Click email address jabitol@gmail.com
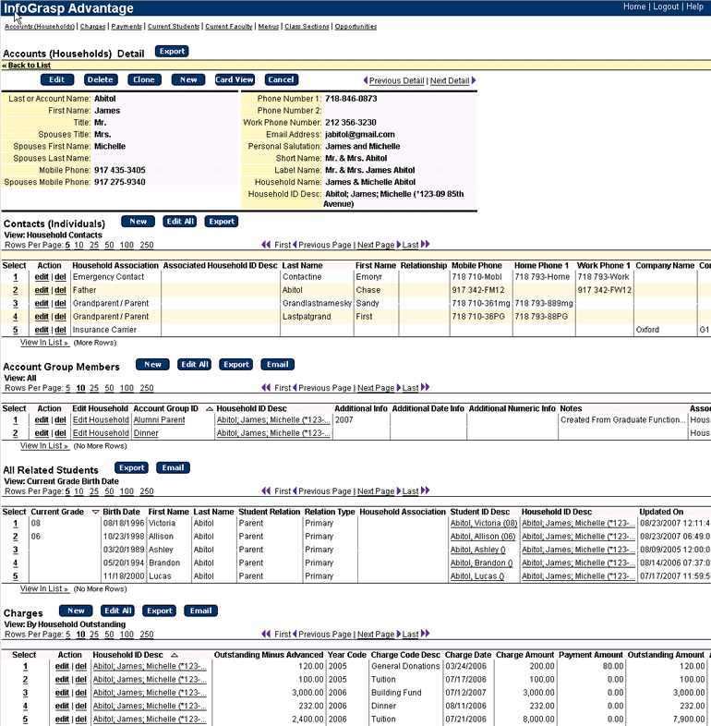 tap(360, 134)
